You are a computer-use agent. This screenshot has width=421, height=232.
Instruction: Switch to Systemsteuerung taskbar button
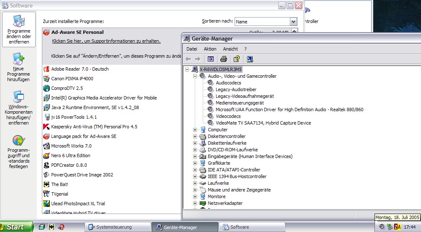[x=117, y=227]
